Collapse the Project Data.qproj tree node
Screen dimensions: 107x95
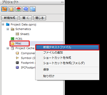(3, 24)
